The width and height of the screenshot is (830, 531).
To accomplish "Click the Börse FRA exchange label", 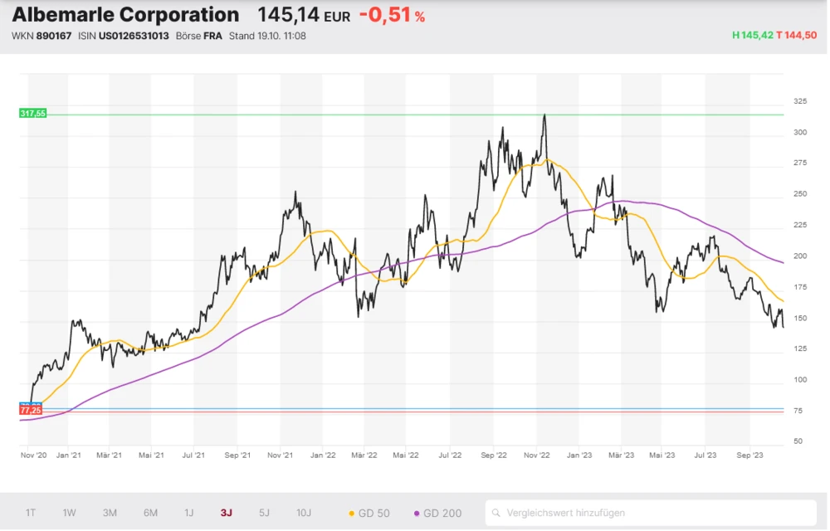I will pyautogui.click(x=198, y=36).
